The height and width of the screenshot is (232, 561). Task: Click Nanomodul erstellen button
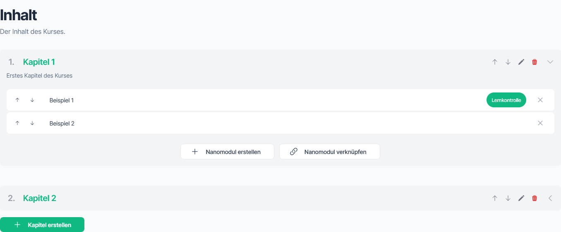(x=227, y=152)
